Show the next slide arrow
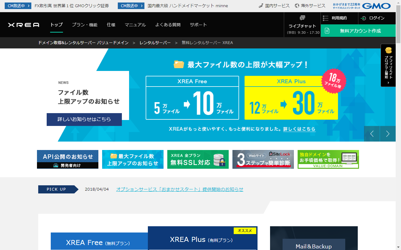 pyautogui.click(x=388, y=134)
